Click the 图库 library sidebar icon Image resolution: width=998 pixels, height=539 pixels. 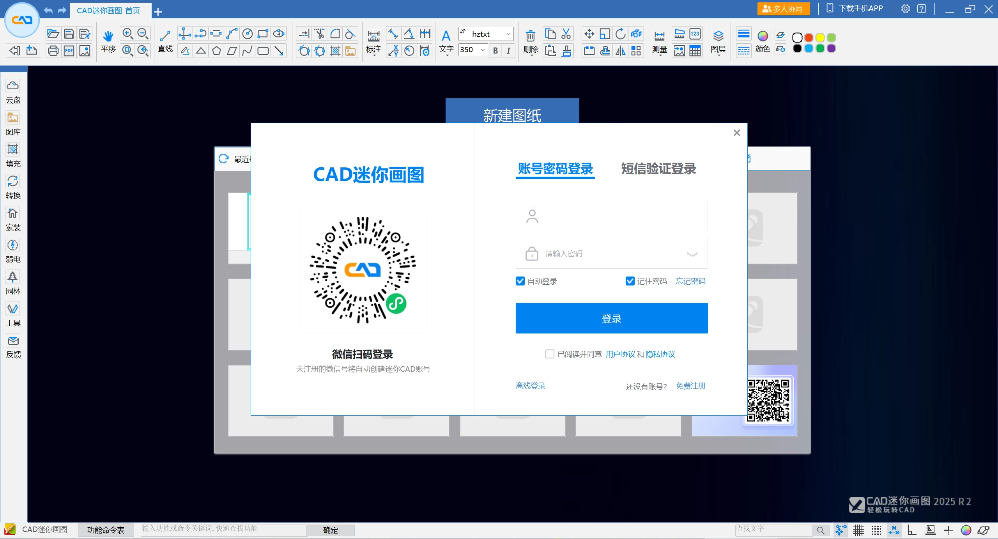coord(13,118)
